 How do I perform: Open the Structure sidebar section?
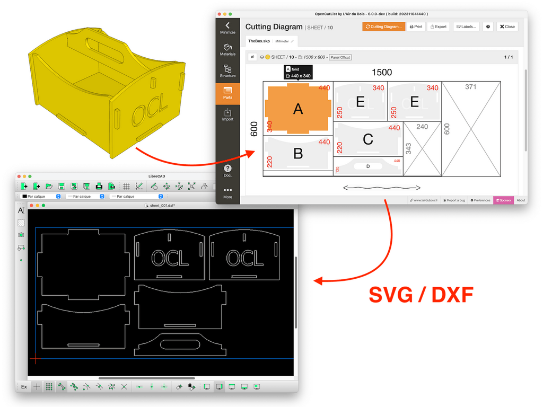click(x=227, y=72)
